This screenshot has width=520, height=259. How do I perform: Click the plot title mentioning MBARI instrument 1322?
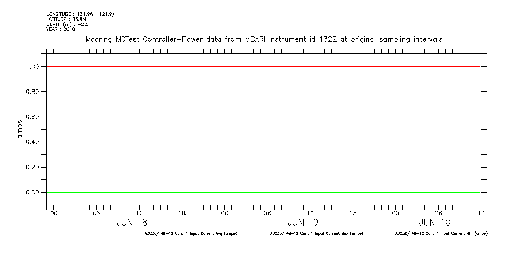263,39
